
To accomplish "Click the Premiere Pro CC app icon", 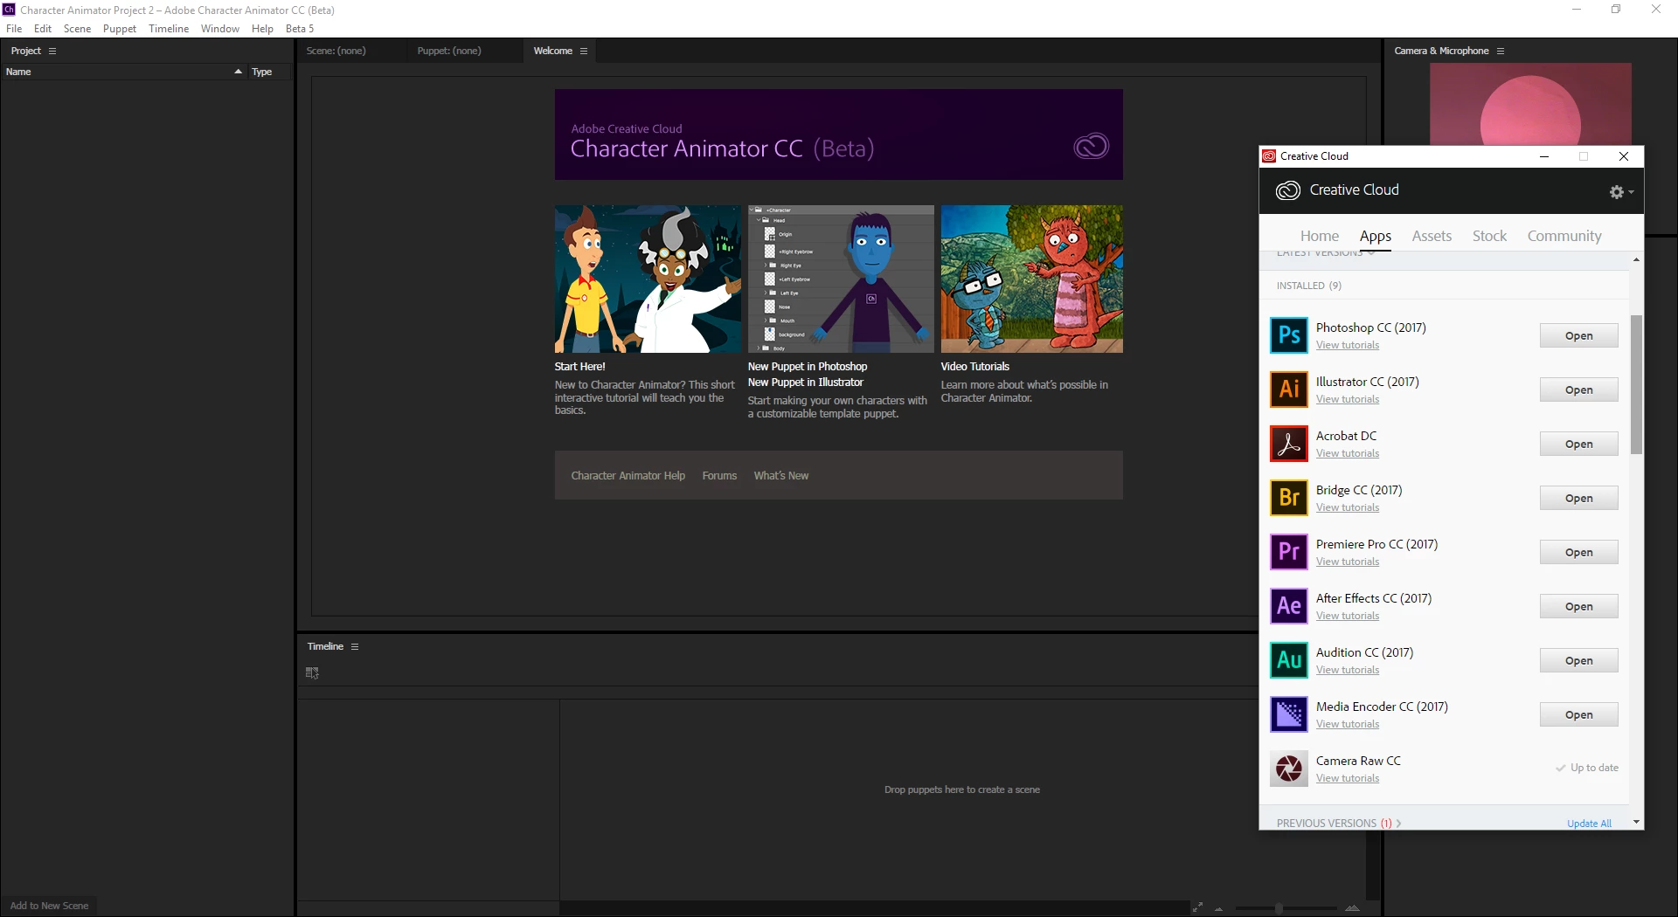I will click(x=1289, y=552).
